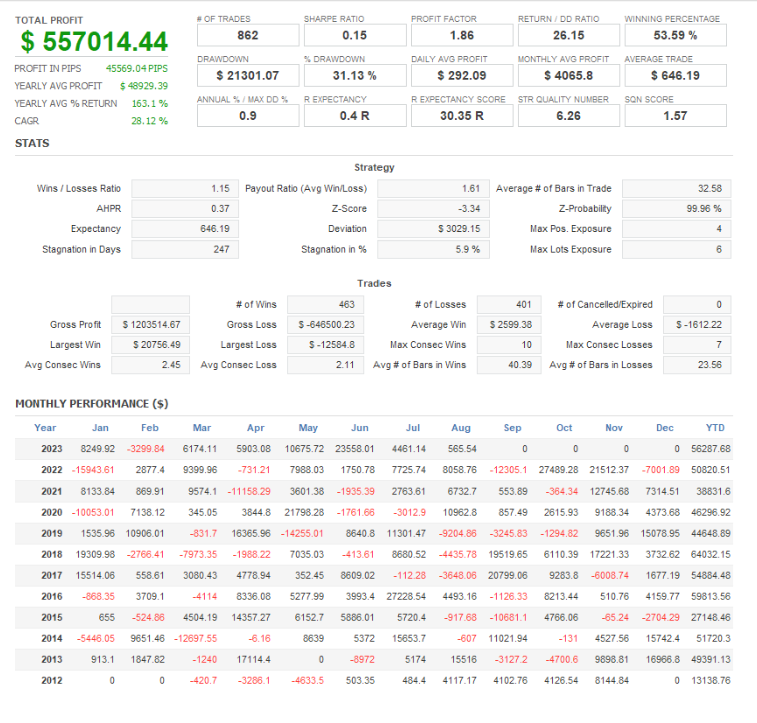This screenshot has width=757, height=723.
Task: Click Stagnation in Days field 247
Action: [185, 249]
